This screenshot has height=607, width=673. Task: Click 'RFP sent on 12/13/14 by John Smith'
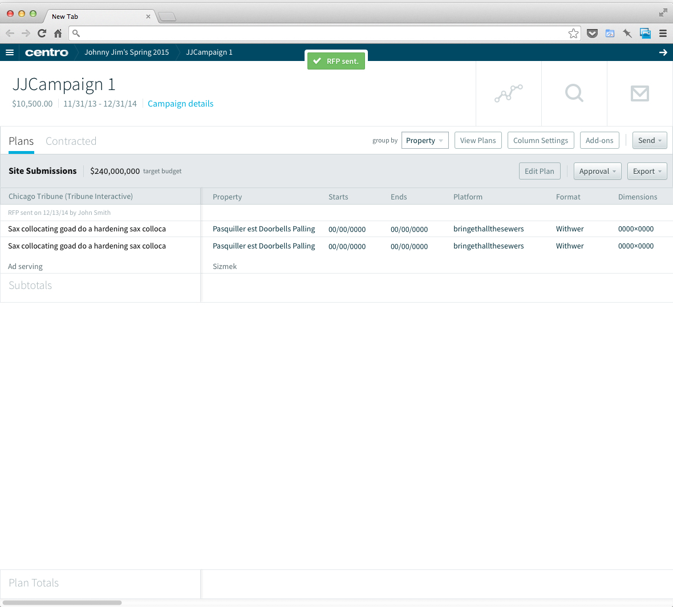click(x=59, y=213)
